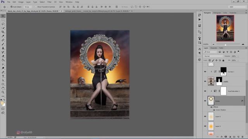Select the Gradient tool
Screen dimensions: 248x139
(x=3, y=60)
